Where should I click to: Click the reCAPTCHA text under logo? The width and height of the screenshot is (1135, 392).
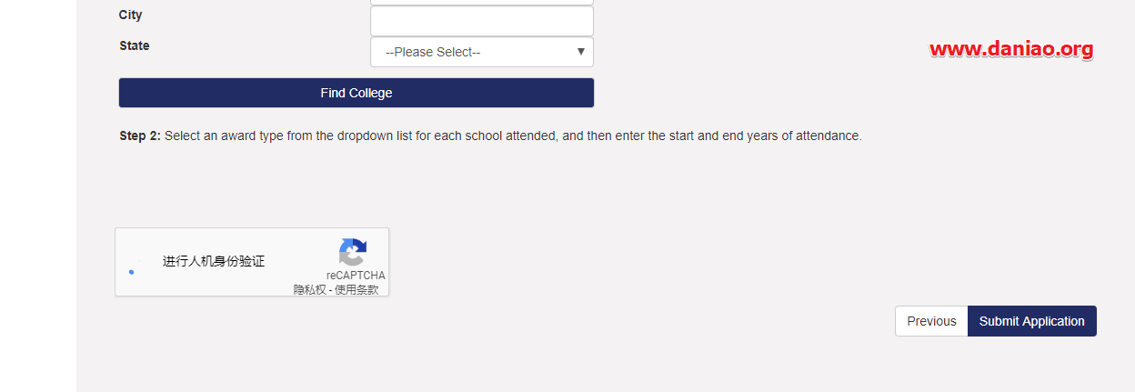356,275
